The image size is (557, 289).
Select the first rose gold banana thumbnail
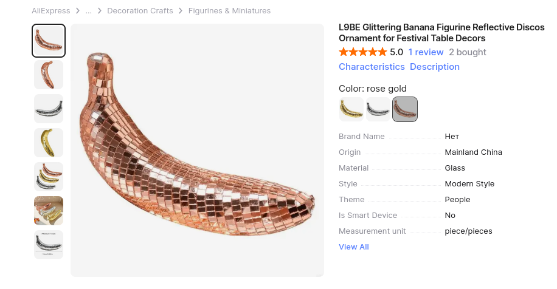tap(49, 41)
